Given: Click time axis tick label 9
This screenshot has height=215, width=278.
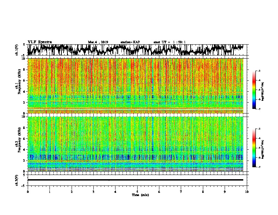Looking at the screenshot, I should pyautogui.click(x=225, y=192).
